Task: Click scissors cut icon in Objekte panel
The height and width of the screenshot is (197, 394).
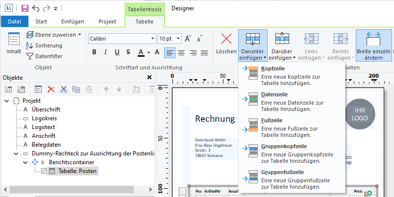Action: coord(63,89)
